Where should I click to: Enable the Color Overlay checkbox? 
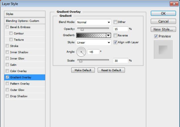coord(7,71)
